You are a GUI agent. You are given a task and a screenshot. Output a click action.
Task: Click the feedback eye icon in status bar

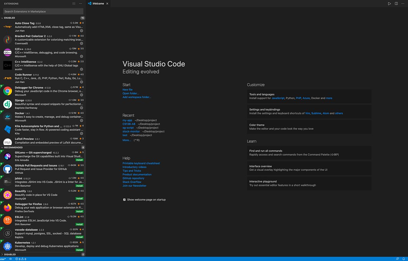click(10, 259)
